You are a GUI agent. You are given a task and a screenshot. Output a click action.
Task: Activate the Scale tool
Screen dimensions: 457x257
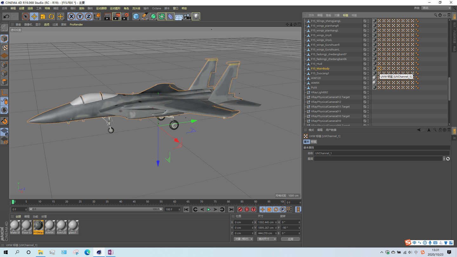(x=43, y=16)
